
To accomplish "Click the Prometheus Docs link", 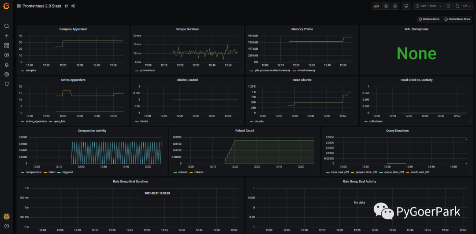I will 457,19.
